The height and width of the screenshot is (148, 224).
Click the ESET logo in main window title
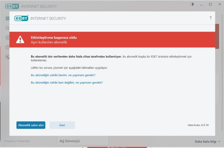12,6
